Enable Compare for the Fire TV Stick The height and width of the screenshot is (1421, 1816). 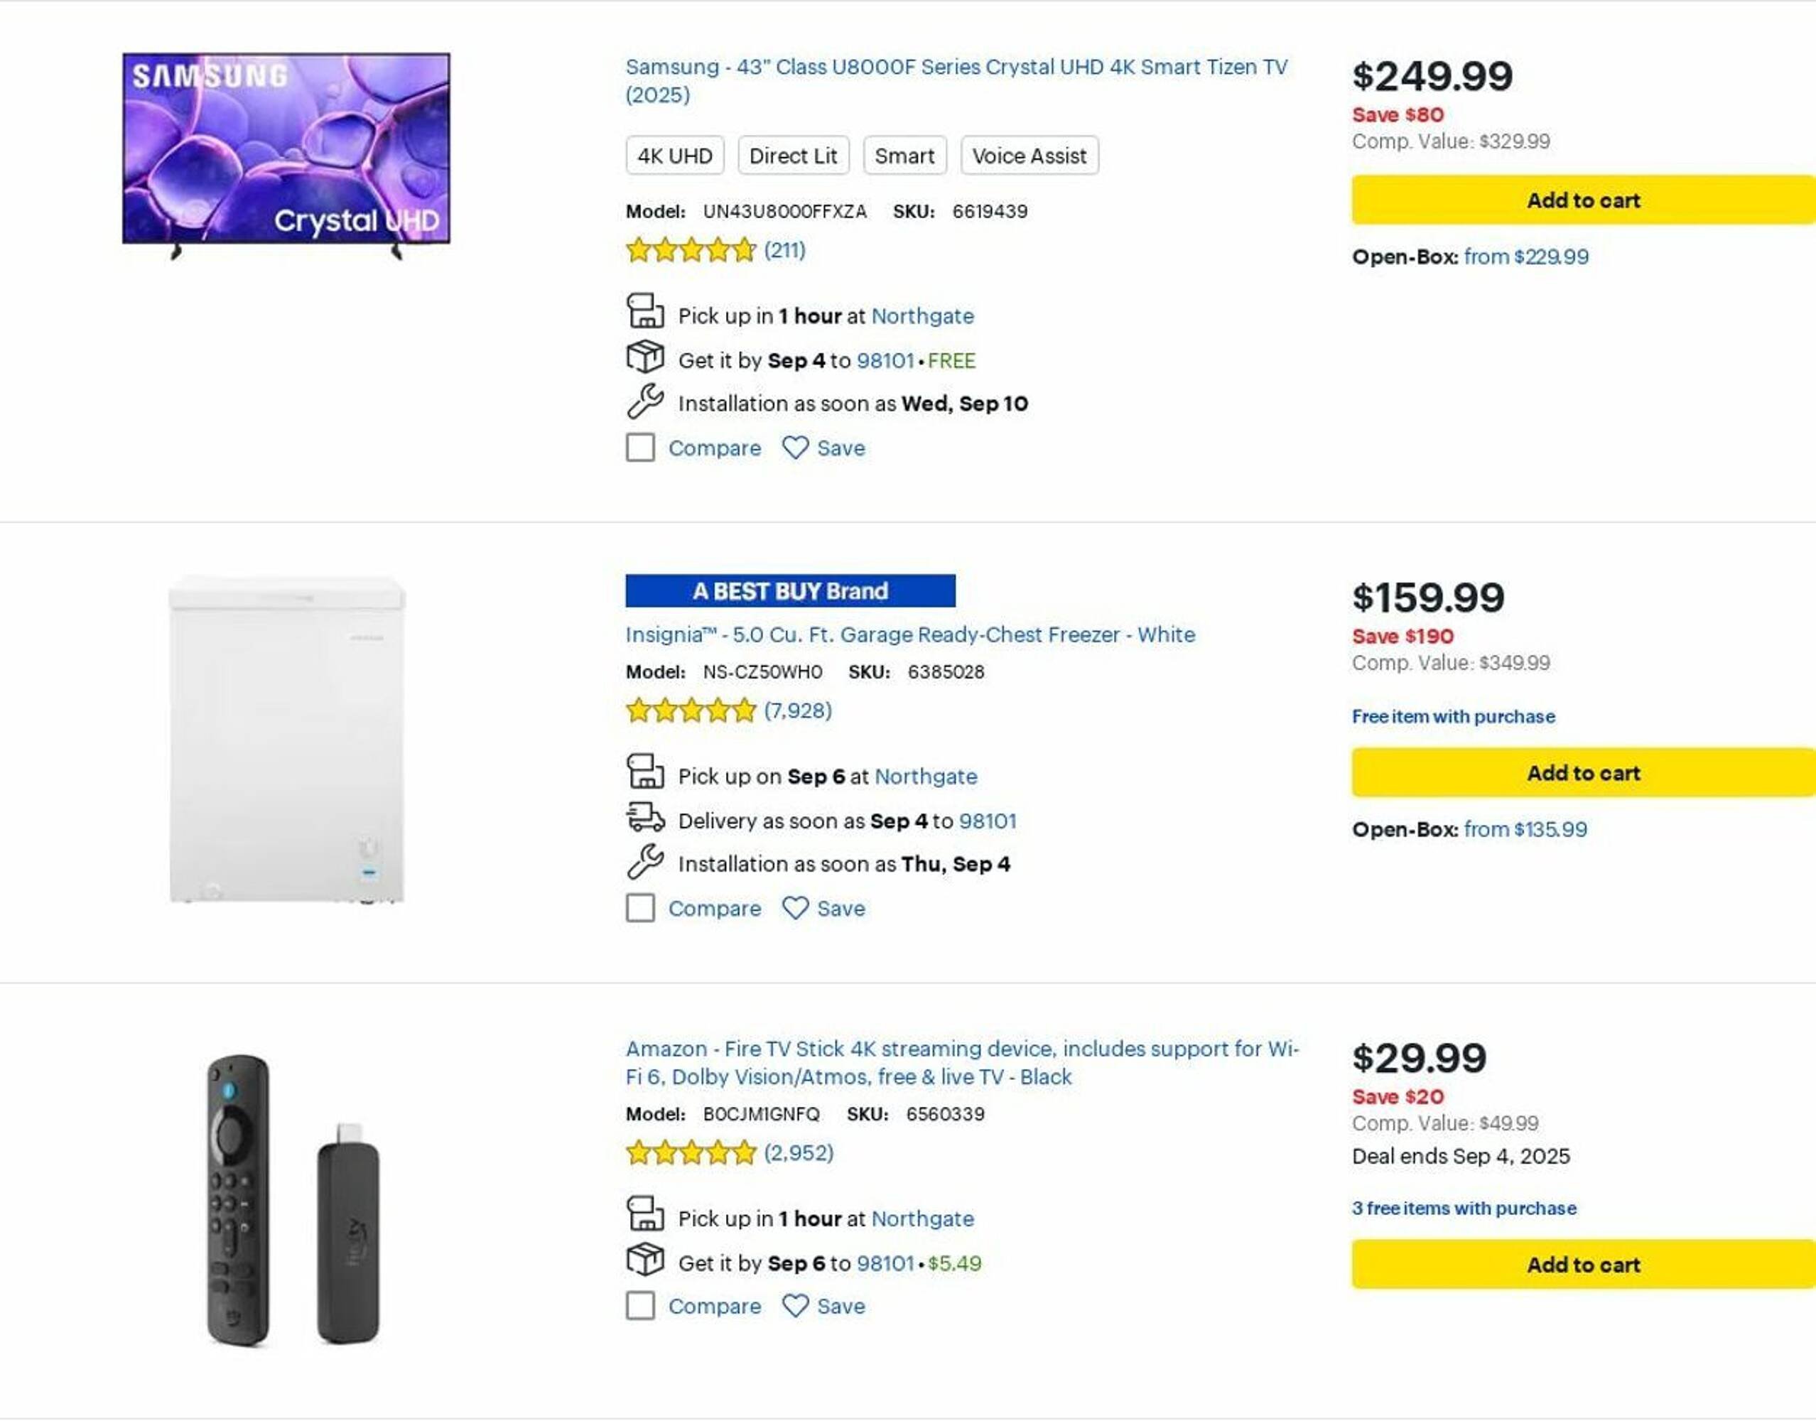pyautogui.click(x=639, y=1305)
